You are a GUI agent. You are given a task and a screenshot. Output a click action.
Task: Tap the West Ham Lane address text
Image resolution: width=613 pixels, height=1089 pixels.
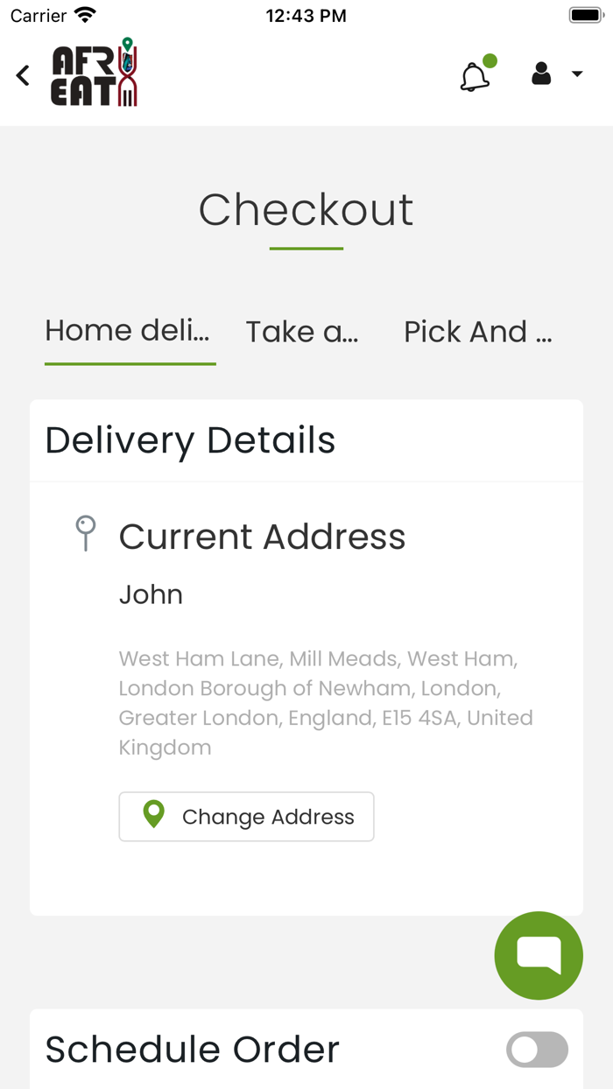(326, 702)
